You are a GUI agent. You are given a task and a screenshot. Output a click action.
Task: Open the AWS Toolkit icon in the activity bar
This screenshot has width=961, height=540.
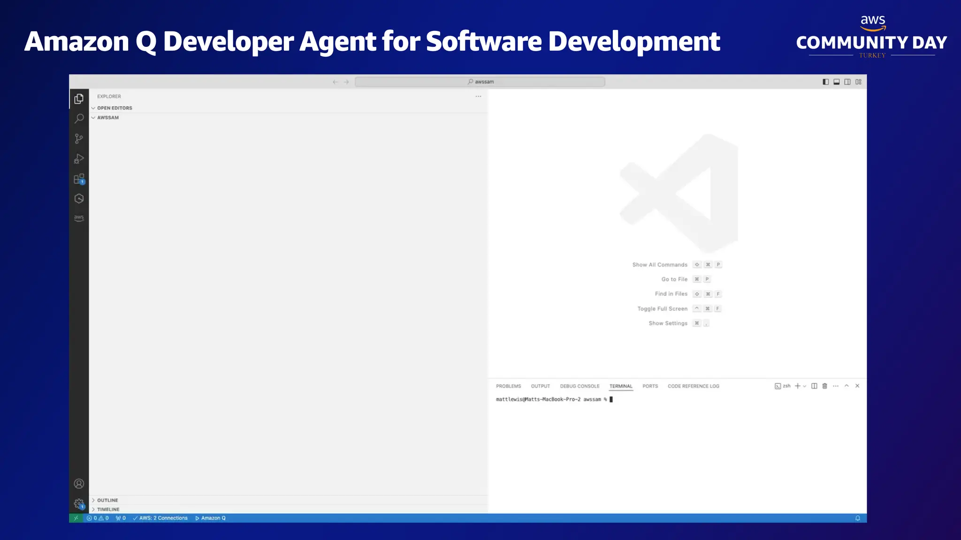click(79, 218)
